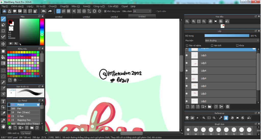Image resolution: width=261 pixels, height=140 pixels.
Task: Delete palette color with the Bảng màu trash icon
Action: [15, 80]
